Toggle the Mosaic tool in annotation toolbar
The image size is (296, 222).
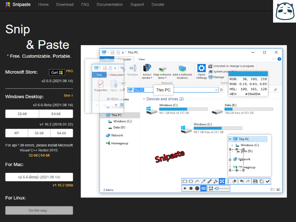click(222, 181)
